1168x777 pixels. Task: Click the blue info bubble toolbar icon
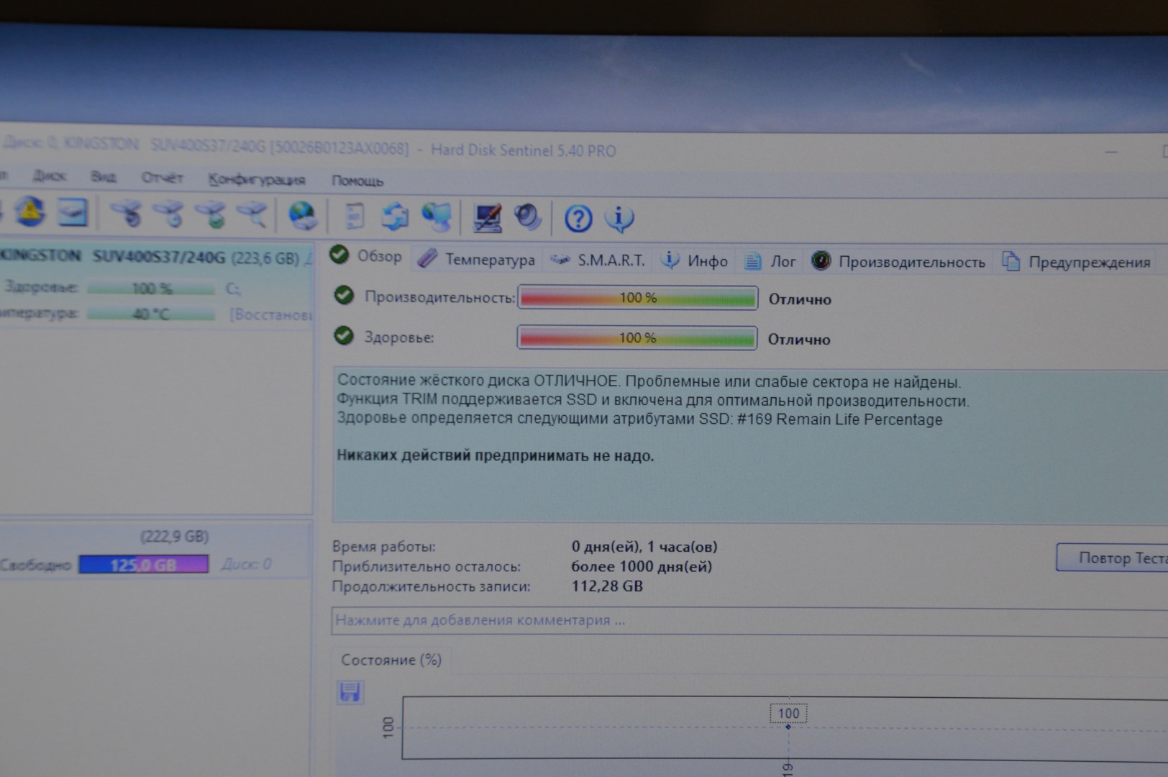(619, 219)
